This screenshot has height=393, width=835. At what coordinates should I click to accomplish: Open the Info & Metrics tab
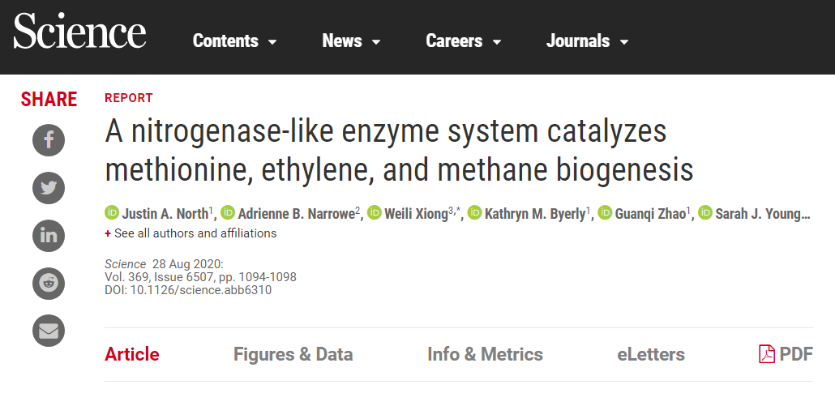tap(485, 354)
